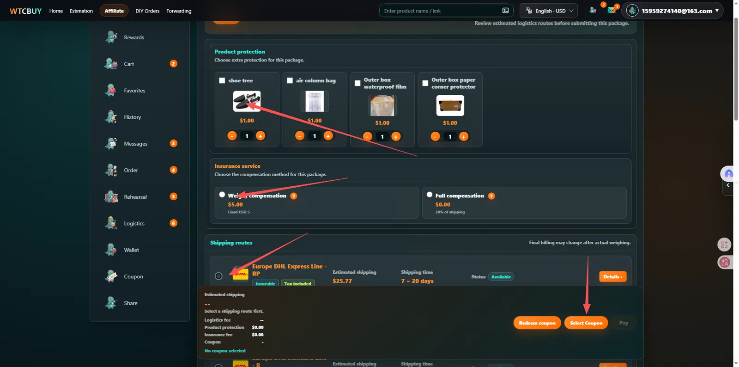The height and width of the screenshot is (367, 739).
Task: Click the Full compensation help question mark
Action: click(491, 196)
